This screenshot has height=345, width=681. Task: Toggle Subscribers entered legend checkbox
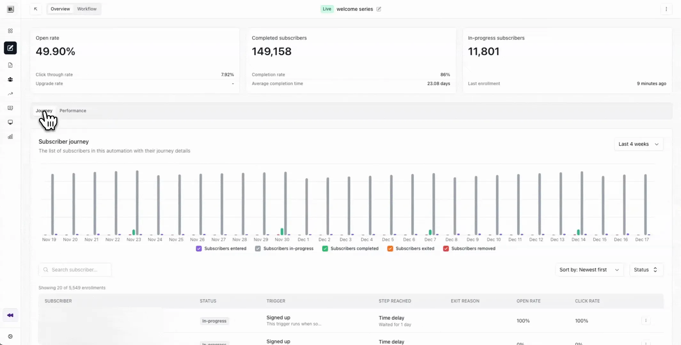point(199,249)
